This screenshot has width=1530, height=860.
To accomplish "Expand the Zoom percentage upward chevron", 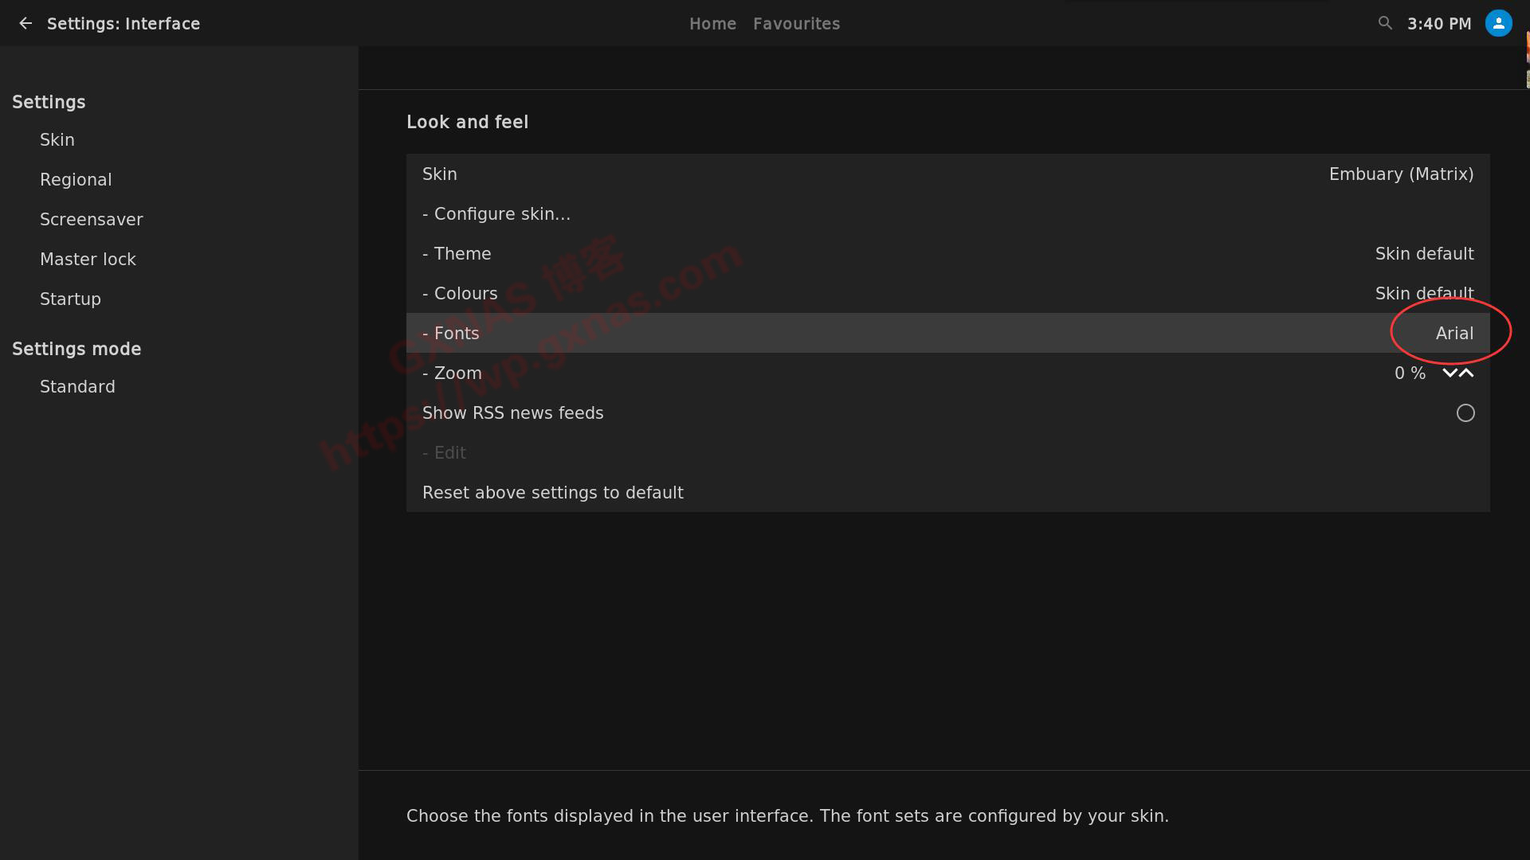I will tap(1466, 373).
